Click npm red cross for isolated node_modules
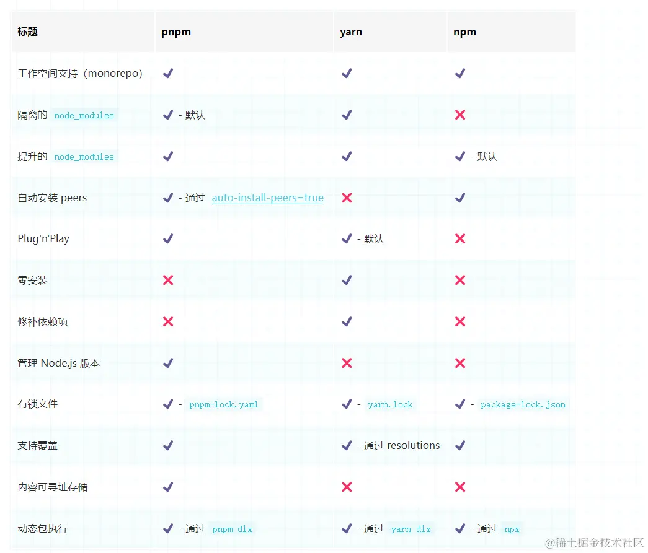648x553 pixels. click(x=460, y=115)
